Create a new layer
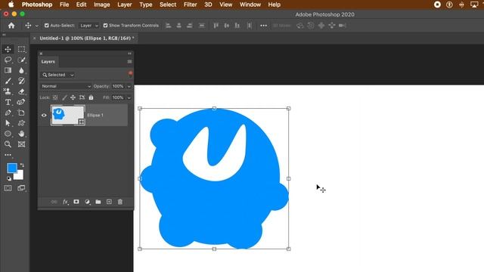 tap(109, 202)
